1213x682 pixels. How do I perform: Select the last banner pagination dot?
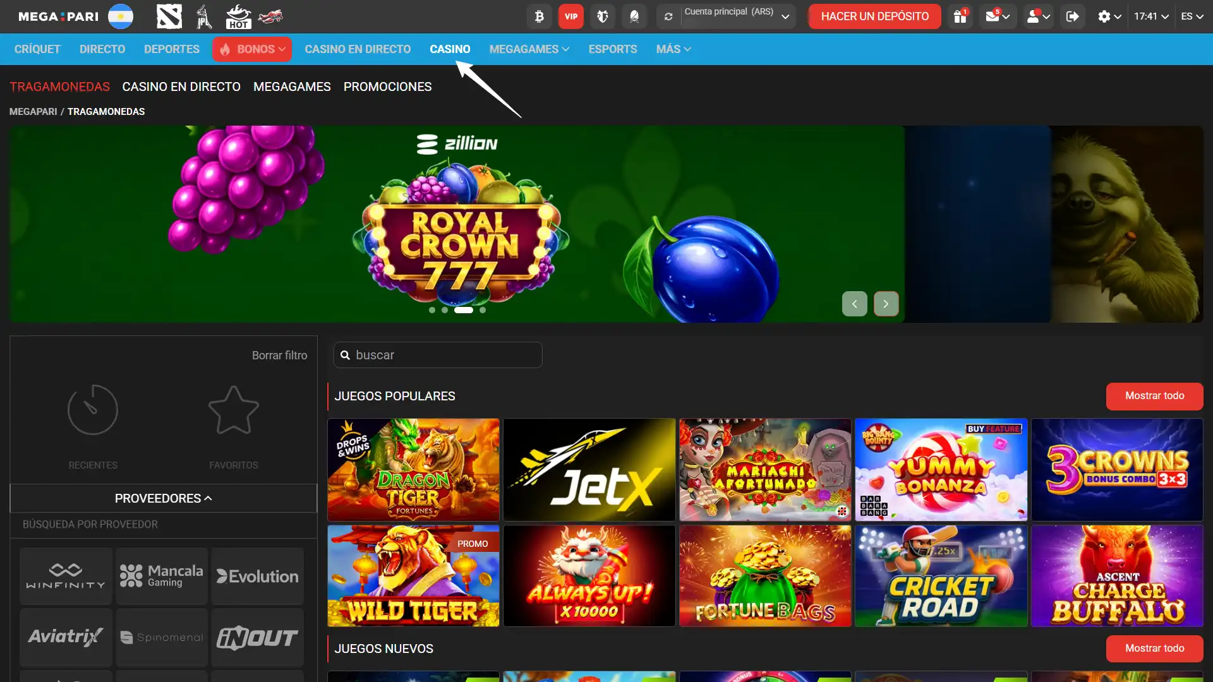point(483,310)
